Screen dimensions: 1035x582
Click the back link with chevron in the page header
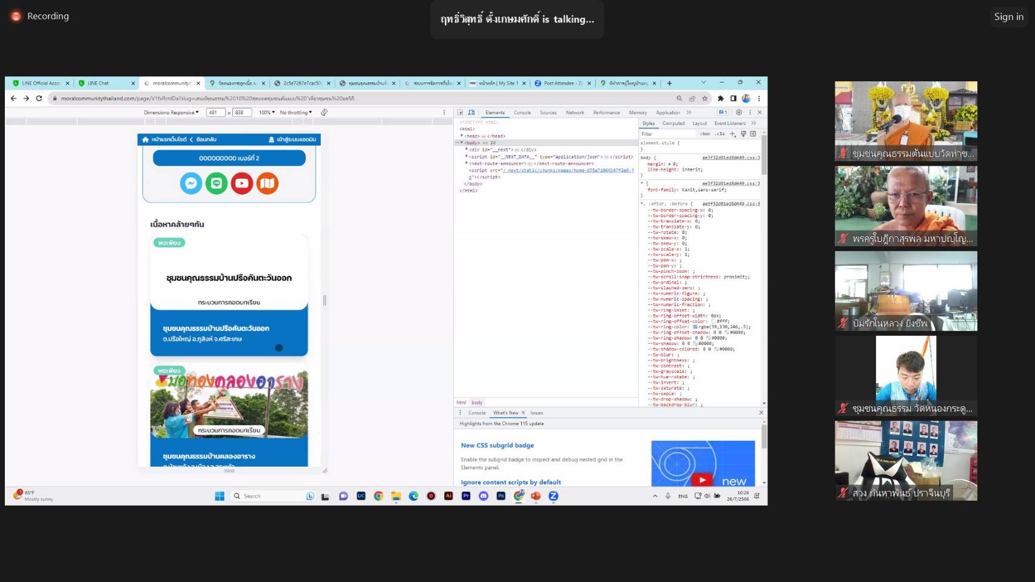(203, 139)
